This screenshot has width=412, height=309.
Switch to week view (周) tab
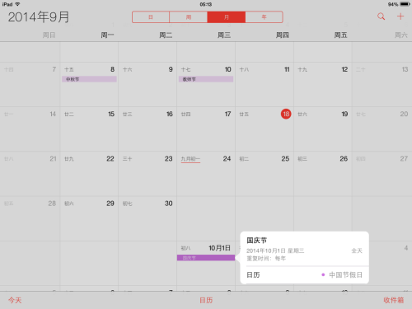[x=189, y=17]
